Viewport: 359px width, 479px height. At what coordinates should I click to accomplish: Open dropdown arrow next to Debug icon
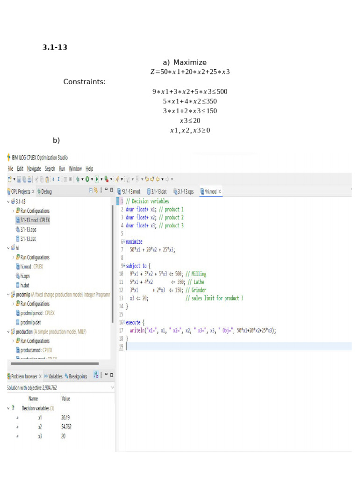click(82, 179)
